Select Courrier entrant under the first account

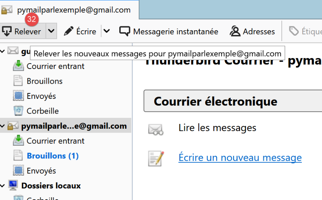(55, 66)
